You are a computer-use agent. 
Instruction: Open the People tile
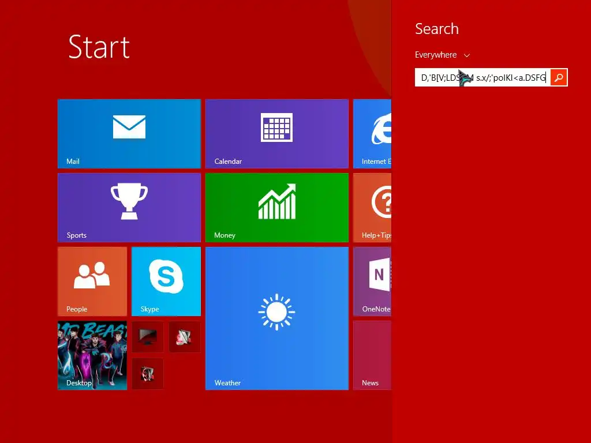[92, 281]
